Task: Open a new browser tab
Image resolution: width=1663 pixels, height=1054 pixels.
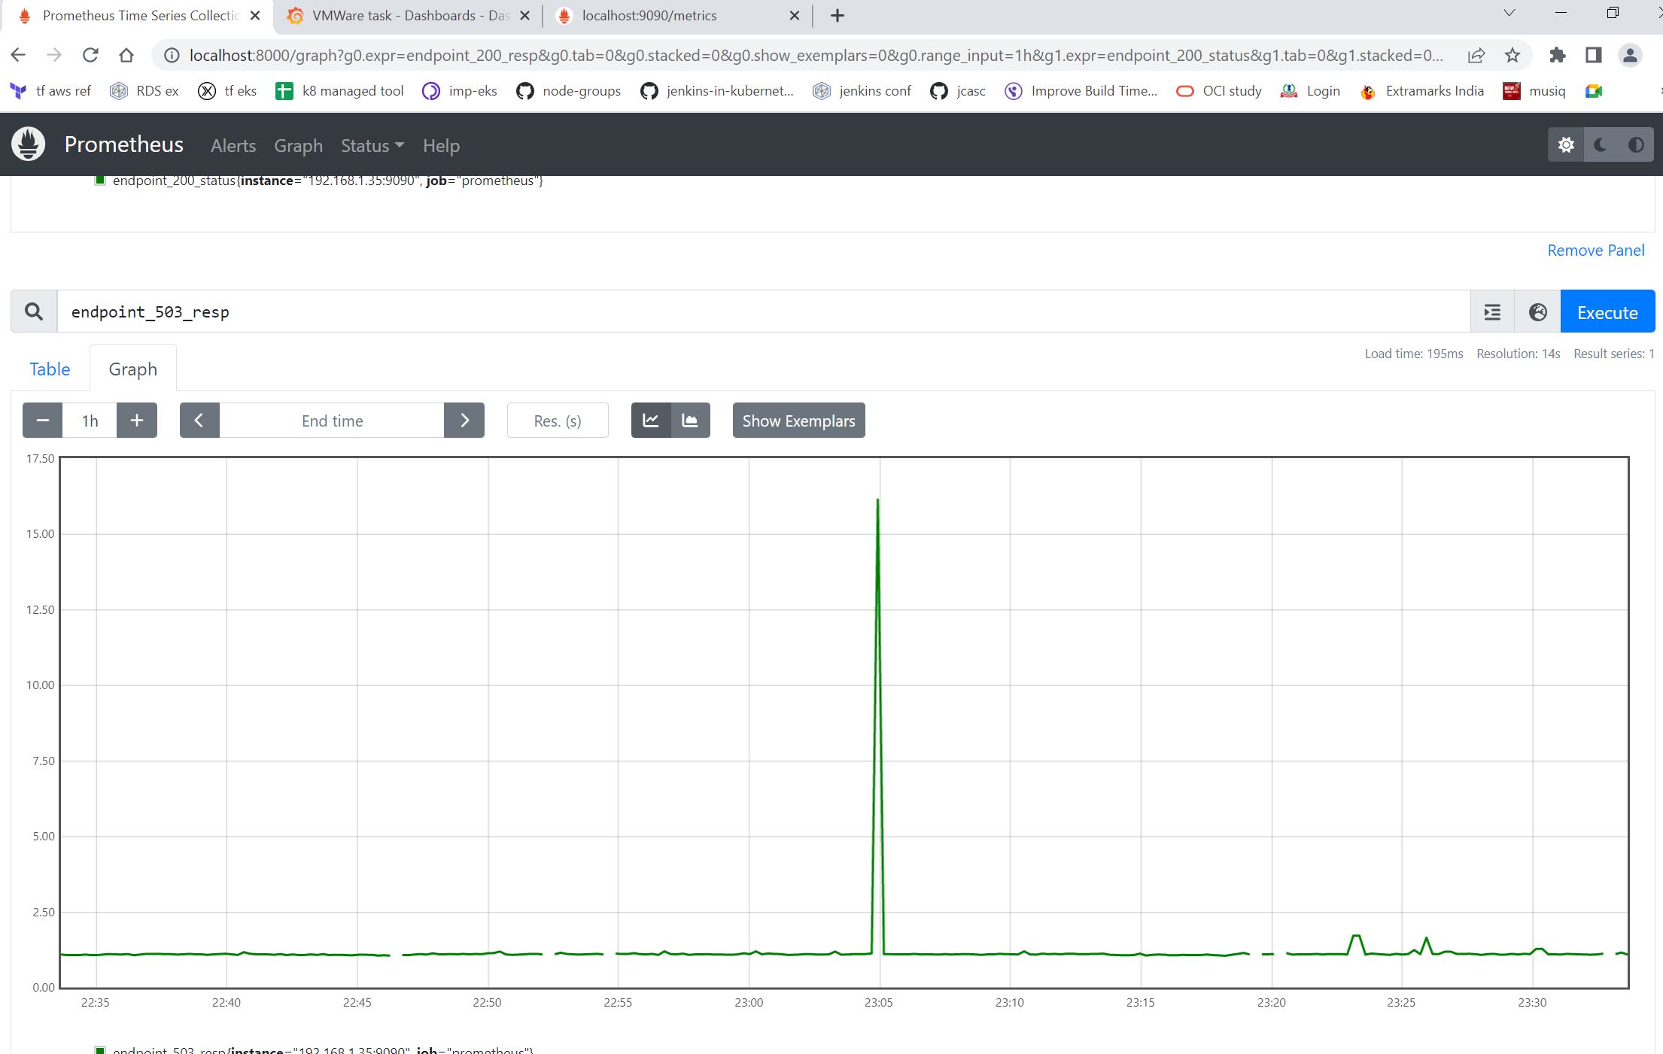Action: point(837,16)
